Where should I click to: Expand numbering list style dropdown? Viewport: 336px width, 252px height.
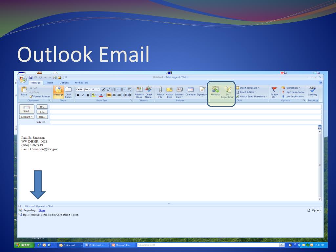(x=125, y=89)
